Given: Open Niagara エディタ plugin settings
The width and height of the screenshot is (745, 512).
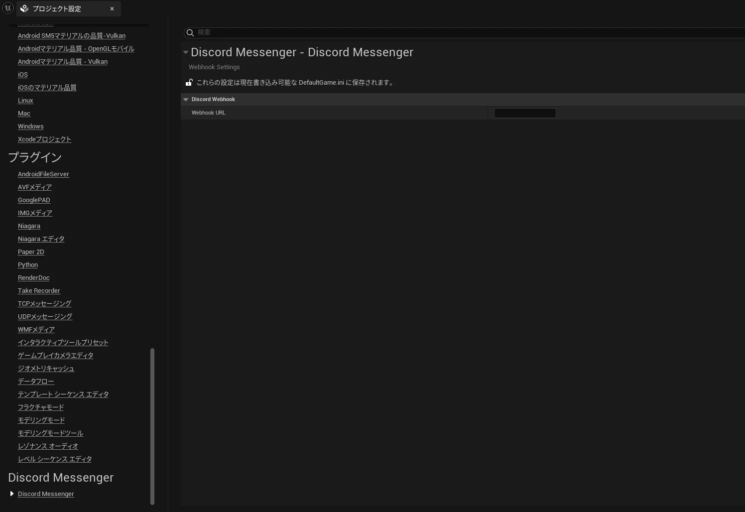Looking at the screenshot, I should pos(41,239).
